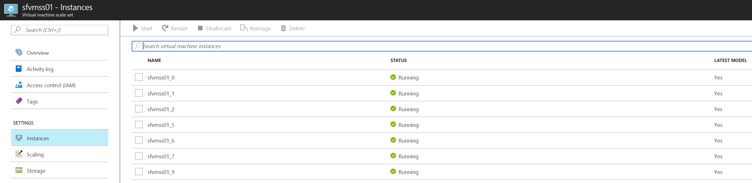
Task: Click the Activity log book icon
Action: [x=19, y=69]
